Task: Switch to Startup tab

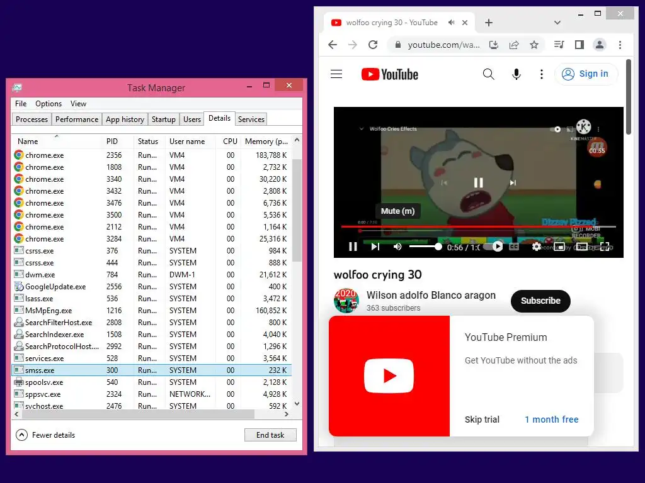Action: point(163,119)
